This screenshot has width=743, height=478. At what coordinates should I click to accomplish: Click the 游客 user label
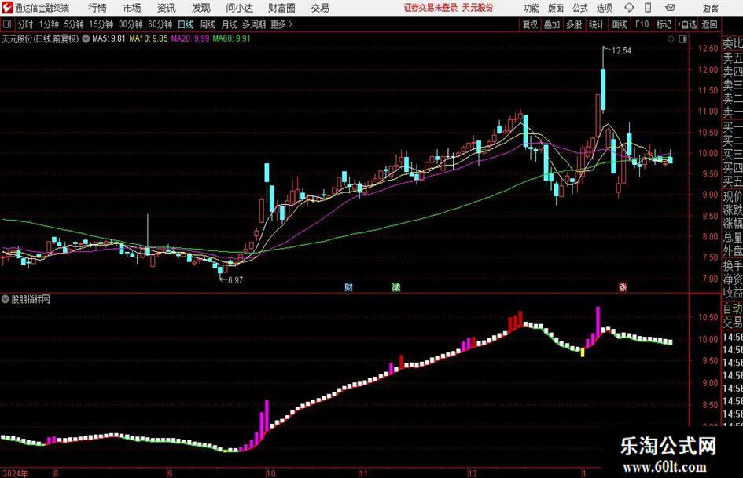point(710,8)
